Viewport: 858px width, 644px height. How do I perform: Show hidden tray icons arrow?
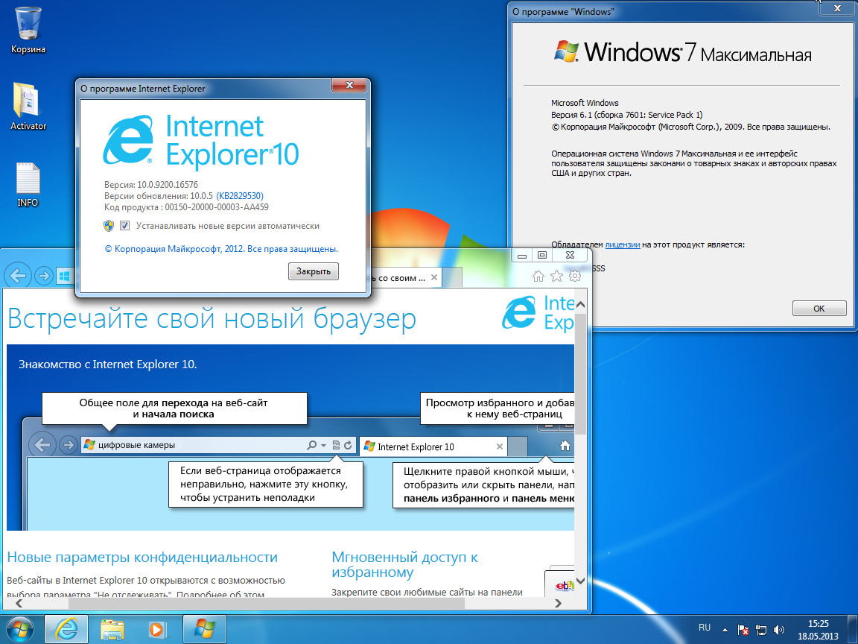(725, 630)
